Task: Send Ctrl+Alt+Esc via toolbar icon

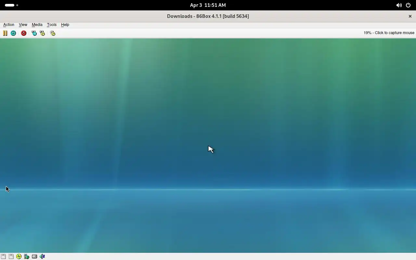Action: (x=42, y=33)
